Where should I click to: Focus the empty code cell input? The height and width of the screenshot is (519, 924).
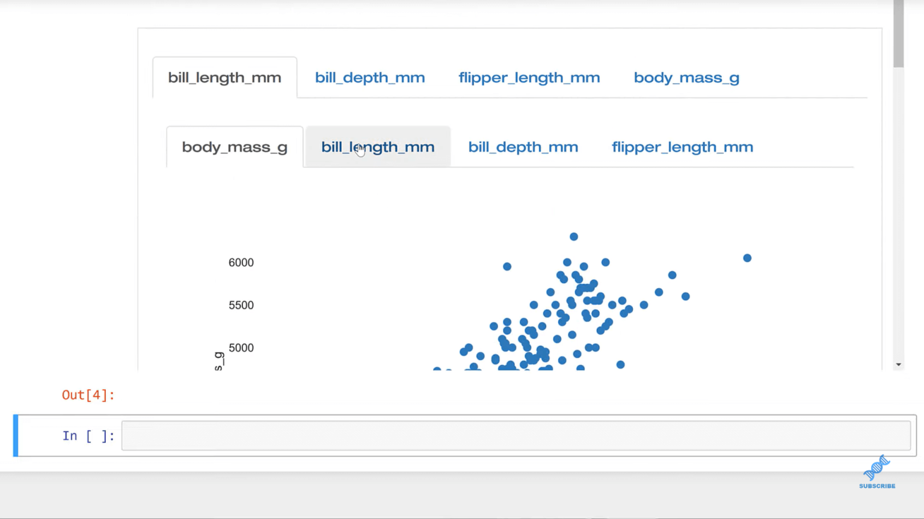pyautogui.click(x=516, y=435)
